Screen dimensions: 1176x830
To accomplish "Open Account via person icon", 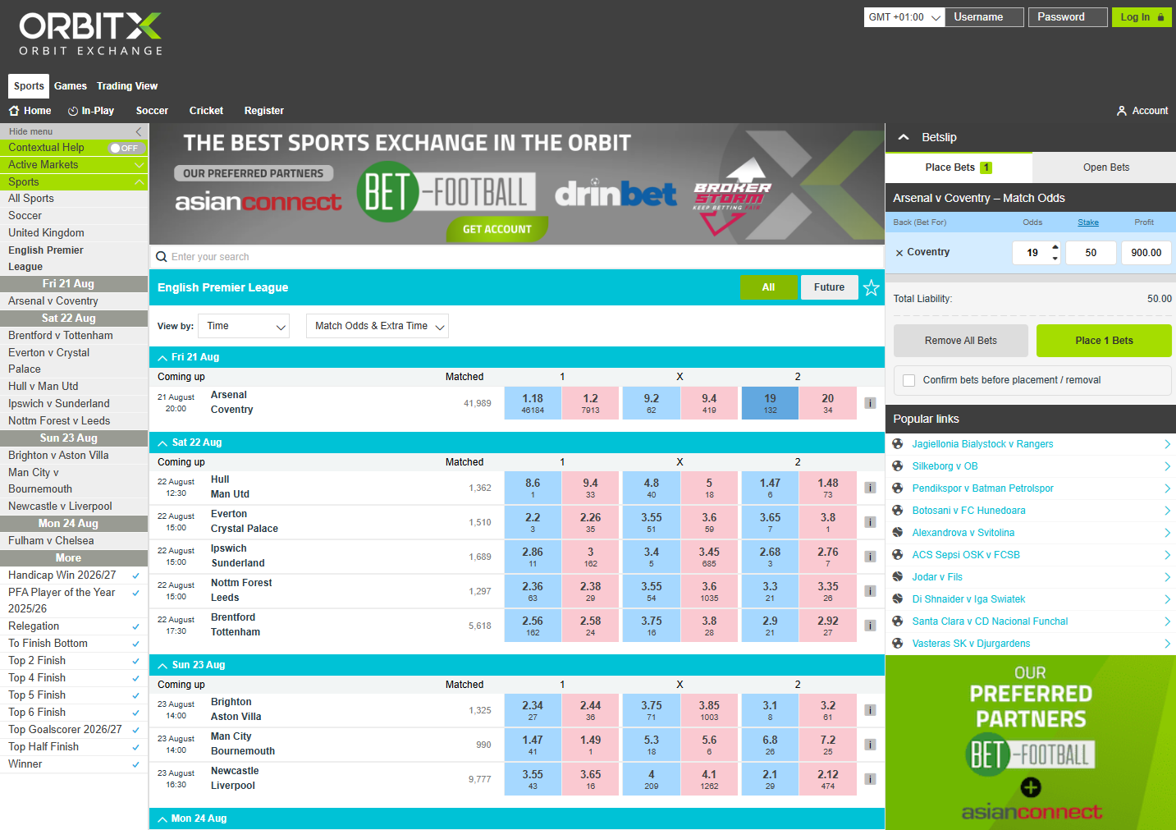I will tap(1122, 111).
